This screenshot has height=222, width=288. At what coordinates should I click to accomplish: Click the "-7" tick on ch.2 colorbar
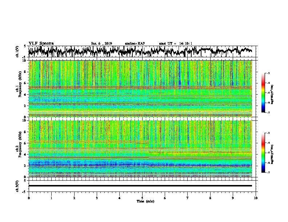(268, 172)
